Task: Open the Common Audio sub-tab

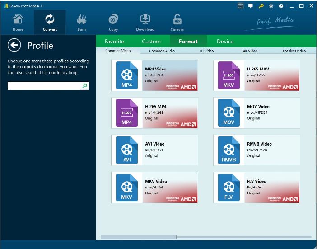Action: (x=162, y=51)
